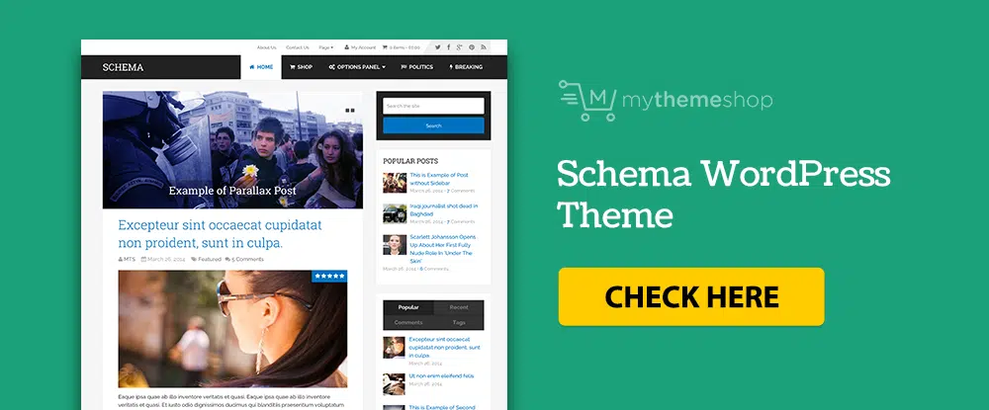Go to the Home menu item
989x410 pixels.
(x=261, y=67)
